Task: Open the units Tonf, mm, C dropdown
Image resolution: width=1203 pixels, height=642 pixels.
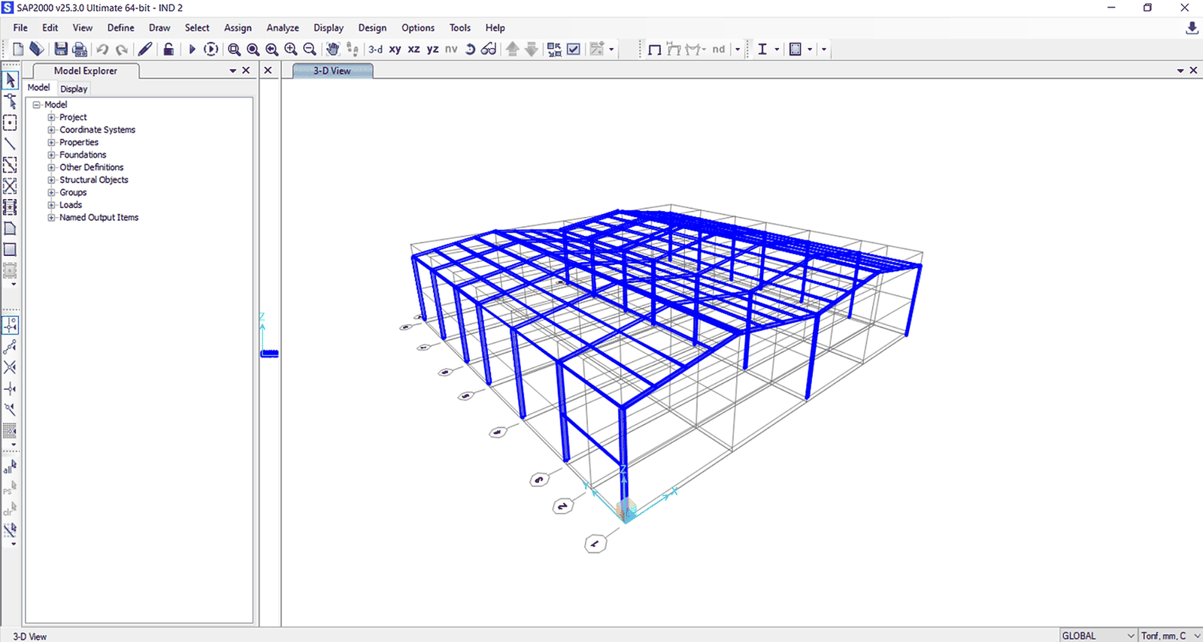Action: click(1171, 635)
